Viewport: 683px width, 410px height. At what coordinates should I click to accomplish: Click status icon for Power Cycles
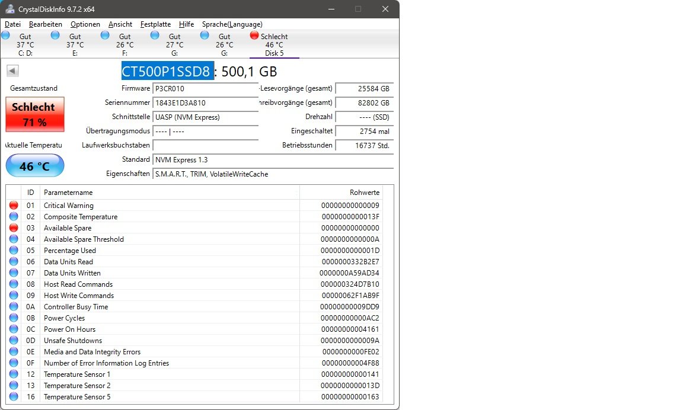[x=14, y=318]
